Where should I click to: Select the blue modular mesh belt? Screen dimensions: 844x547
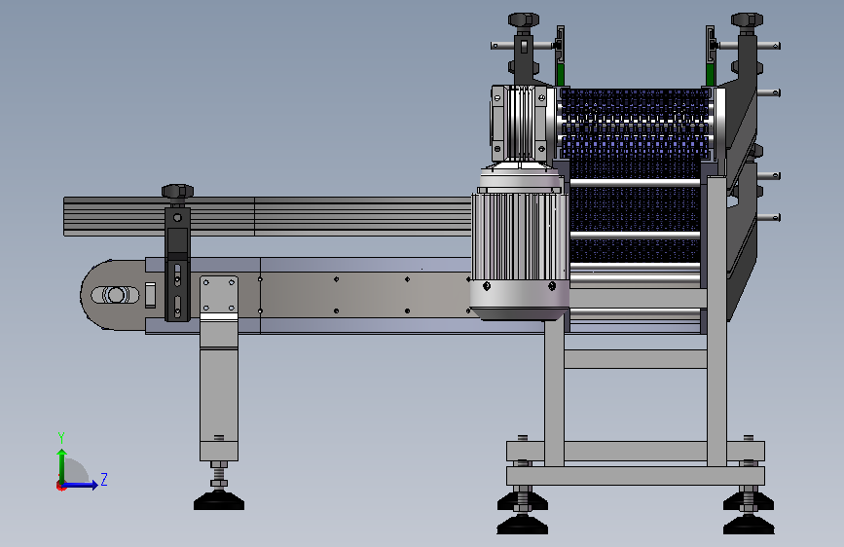[x=635, y=175]
